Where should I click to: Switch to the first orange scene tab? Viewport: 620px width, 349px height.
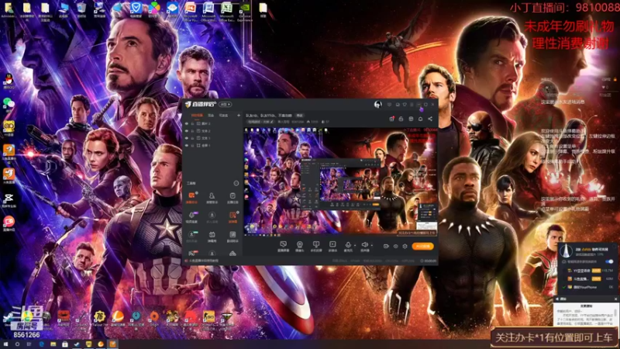tap(197, 116)
